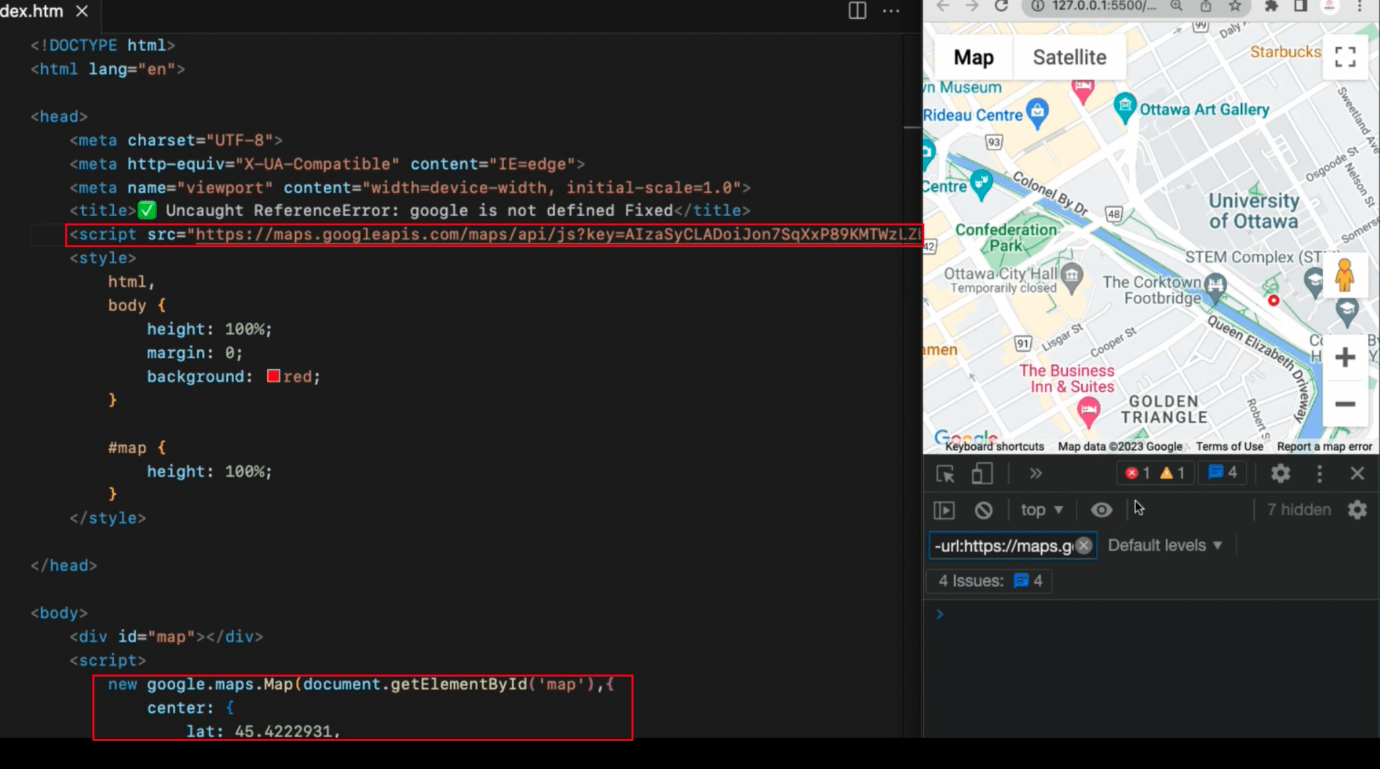Enter fullscreen map view
Viewport: 1380px width, 769px height.
(1344, 58)
